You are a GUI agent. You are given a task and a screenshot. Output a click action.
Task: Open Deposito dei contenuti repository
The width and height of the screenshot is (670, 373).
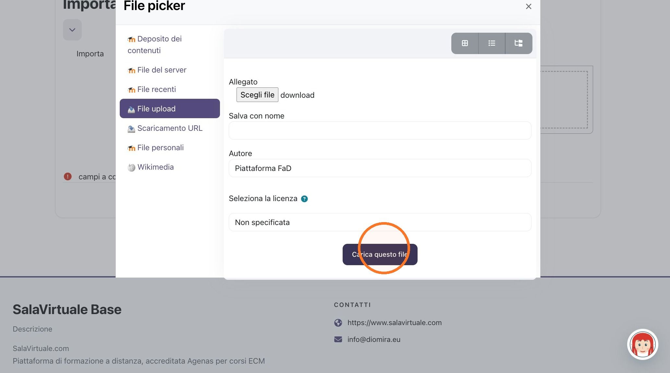click(x=170, y=45)
